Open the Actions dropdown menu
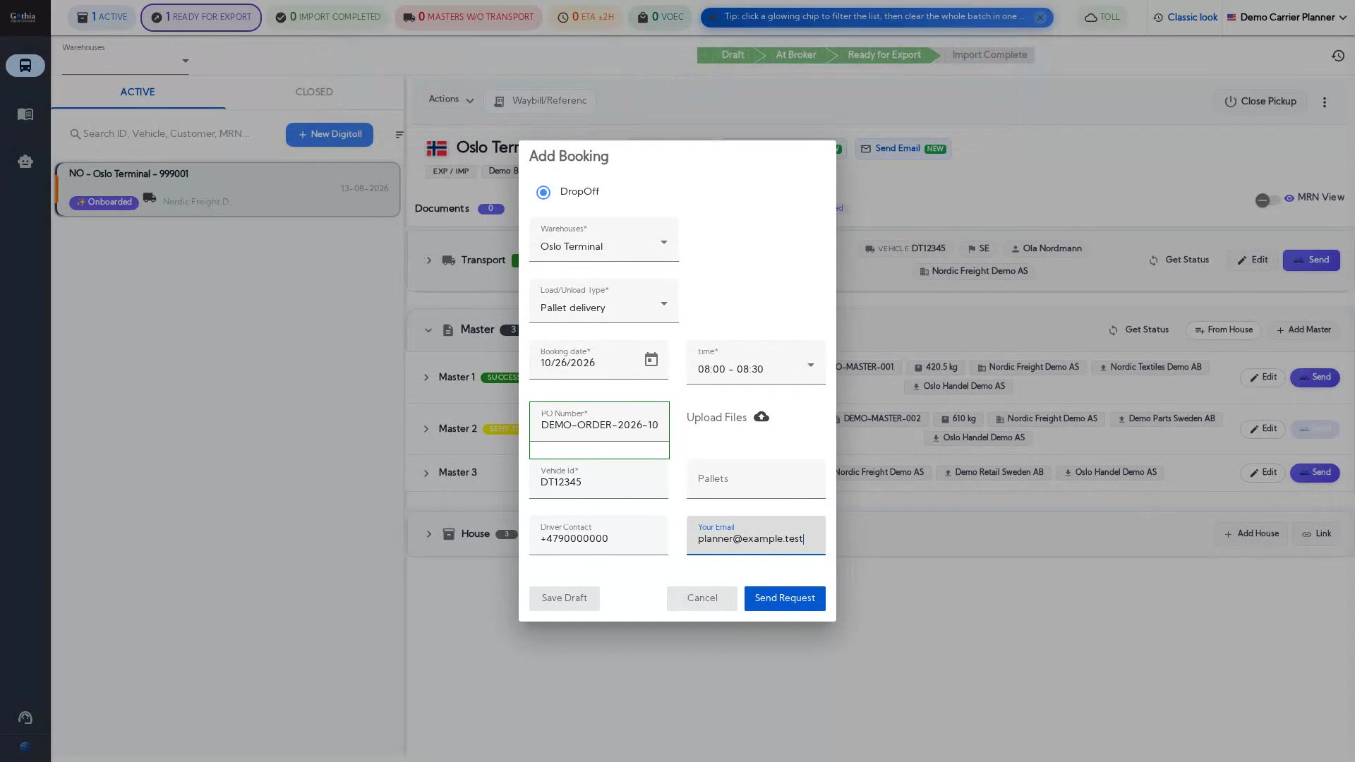The width and height of the screenshot is (1355, 762). tap(451, 99)
